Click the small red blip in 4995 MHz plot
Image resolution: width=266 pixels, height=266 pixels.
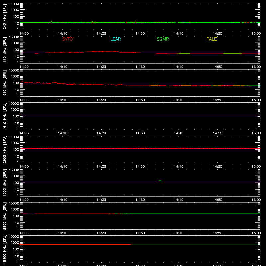point(160,181)
